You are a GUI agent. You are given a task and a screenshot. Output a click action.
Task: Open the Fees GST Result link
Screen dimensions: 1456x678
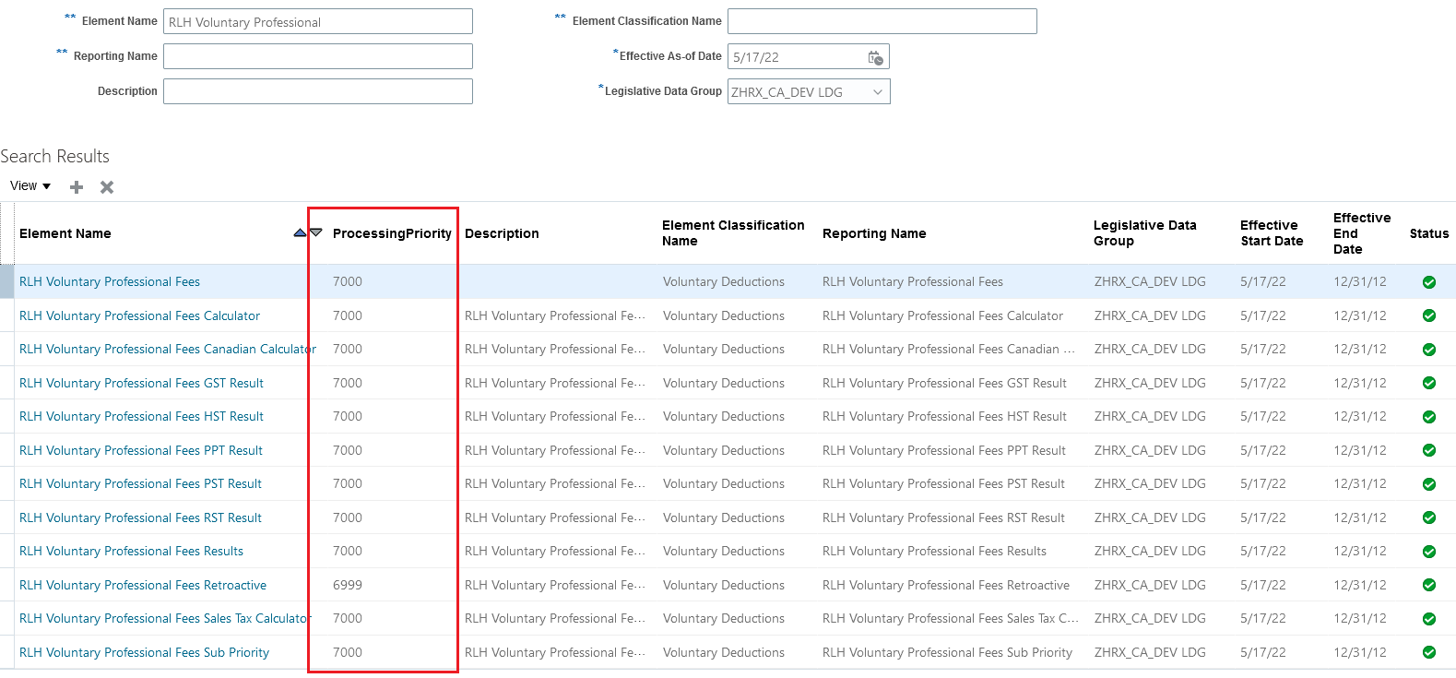coord(141,383)
